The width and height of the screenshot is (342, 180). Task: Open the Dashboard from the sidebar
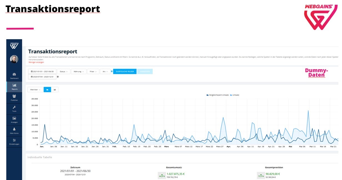(x=14, y=76)
